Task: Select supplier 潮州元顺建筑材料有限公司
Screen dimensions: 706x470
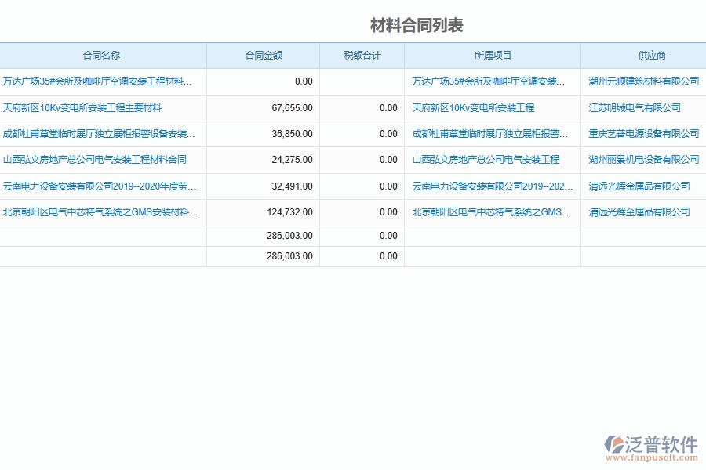Action: (642, 81)
